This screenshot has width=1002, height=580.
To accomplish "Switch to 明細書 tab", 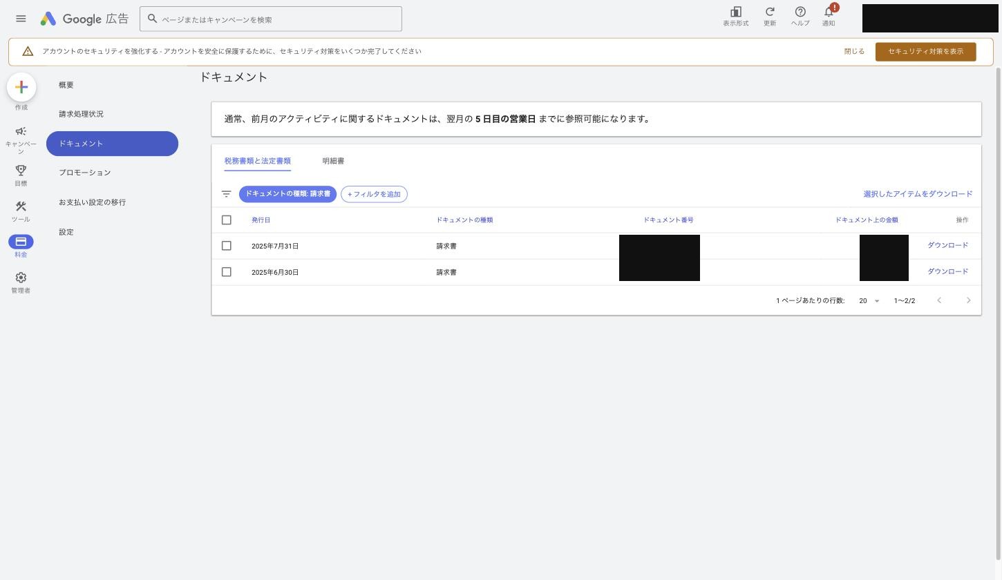I will pos(333,161).
